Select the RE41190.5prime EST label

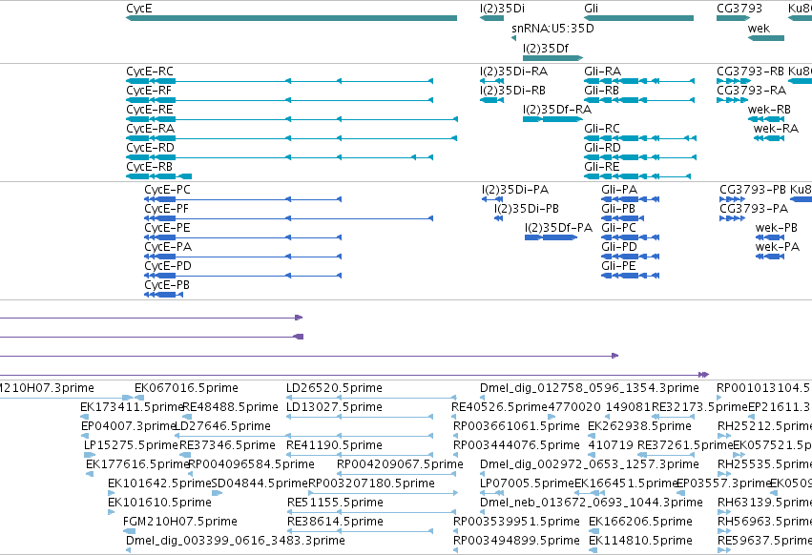[x=335, y=445]
